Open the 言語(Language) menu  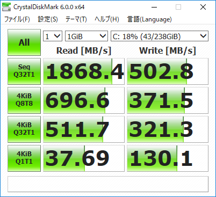coord(149,19)
